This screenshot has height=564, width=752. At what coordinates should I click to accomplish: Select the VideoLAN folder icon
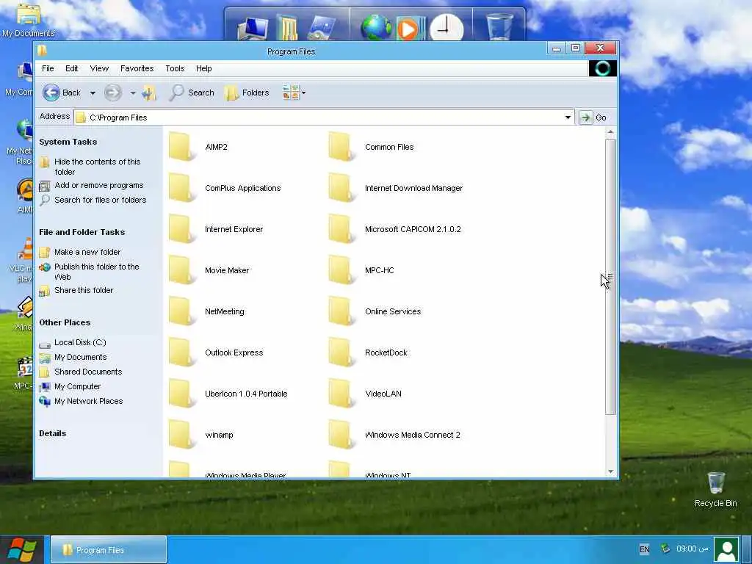pos(341,394)
